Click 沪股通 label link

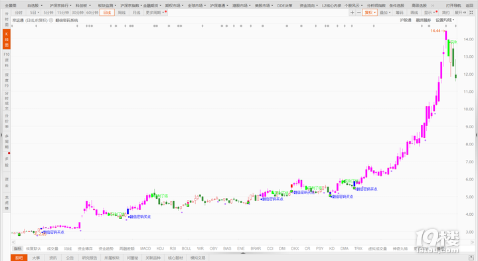coord(406,20)
